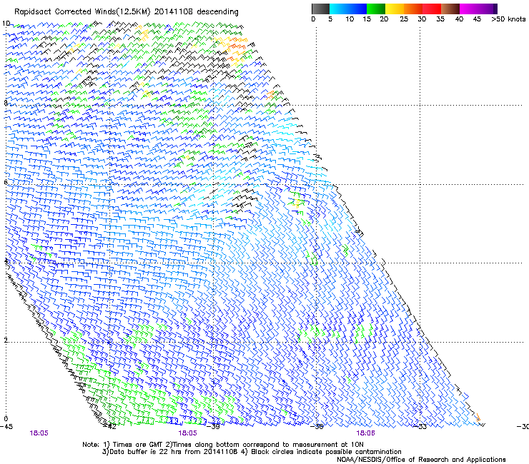Click the '-36' longitude axis label

click(x=317, y=427)
